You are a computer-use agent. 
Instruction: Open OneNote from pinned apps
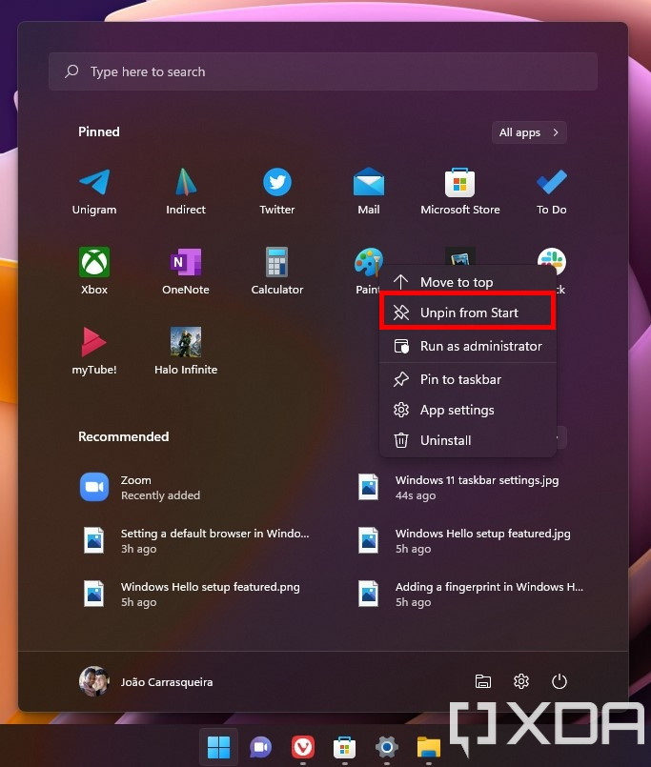186,271
